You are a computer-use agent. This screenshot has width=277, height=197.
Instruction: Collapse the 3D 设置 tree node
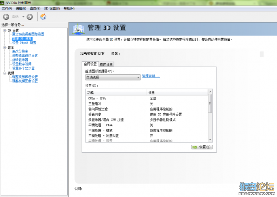click(x=5, y=30)
